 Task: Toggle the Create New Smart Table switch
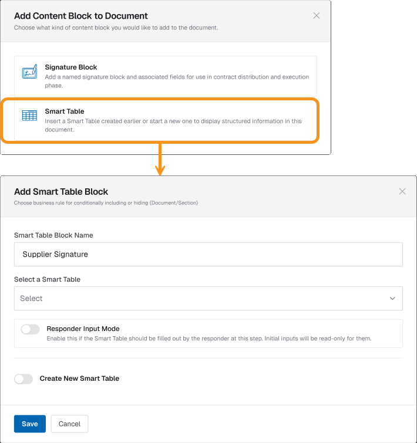pos(23,379)
